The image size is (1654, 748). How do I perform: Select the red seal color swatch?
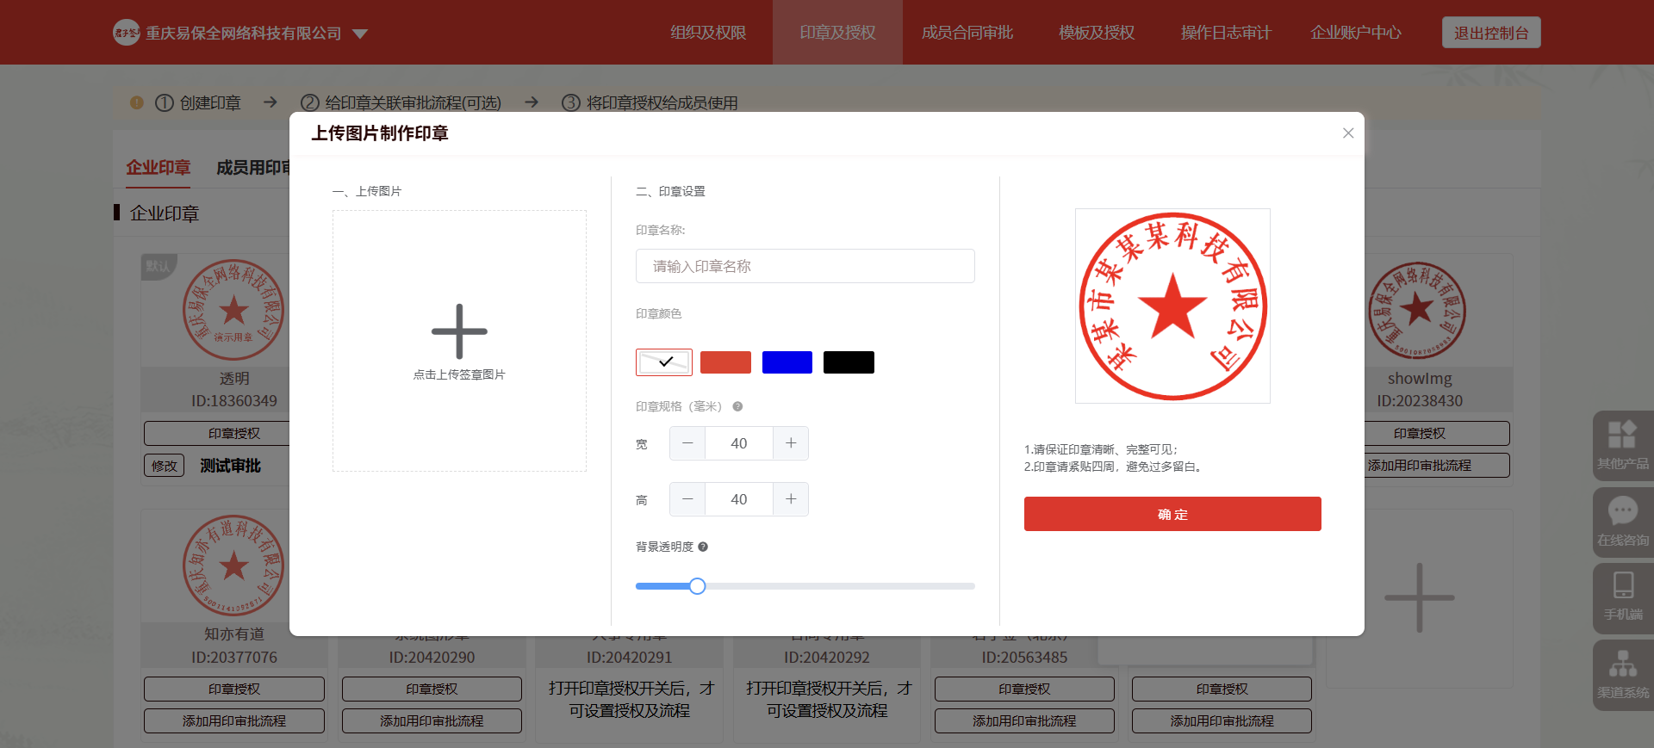[725, 362]
